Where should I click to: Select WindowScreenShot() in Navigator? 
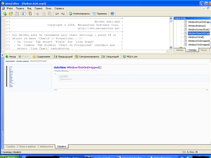pyautogui.click(x=198, y=29)
